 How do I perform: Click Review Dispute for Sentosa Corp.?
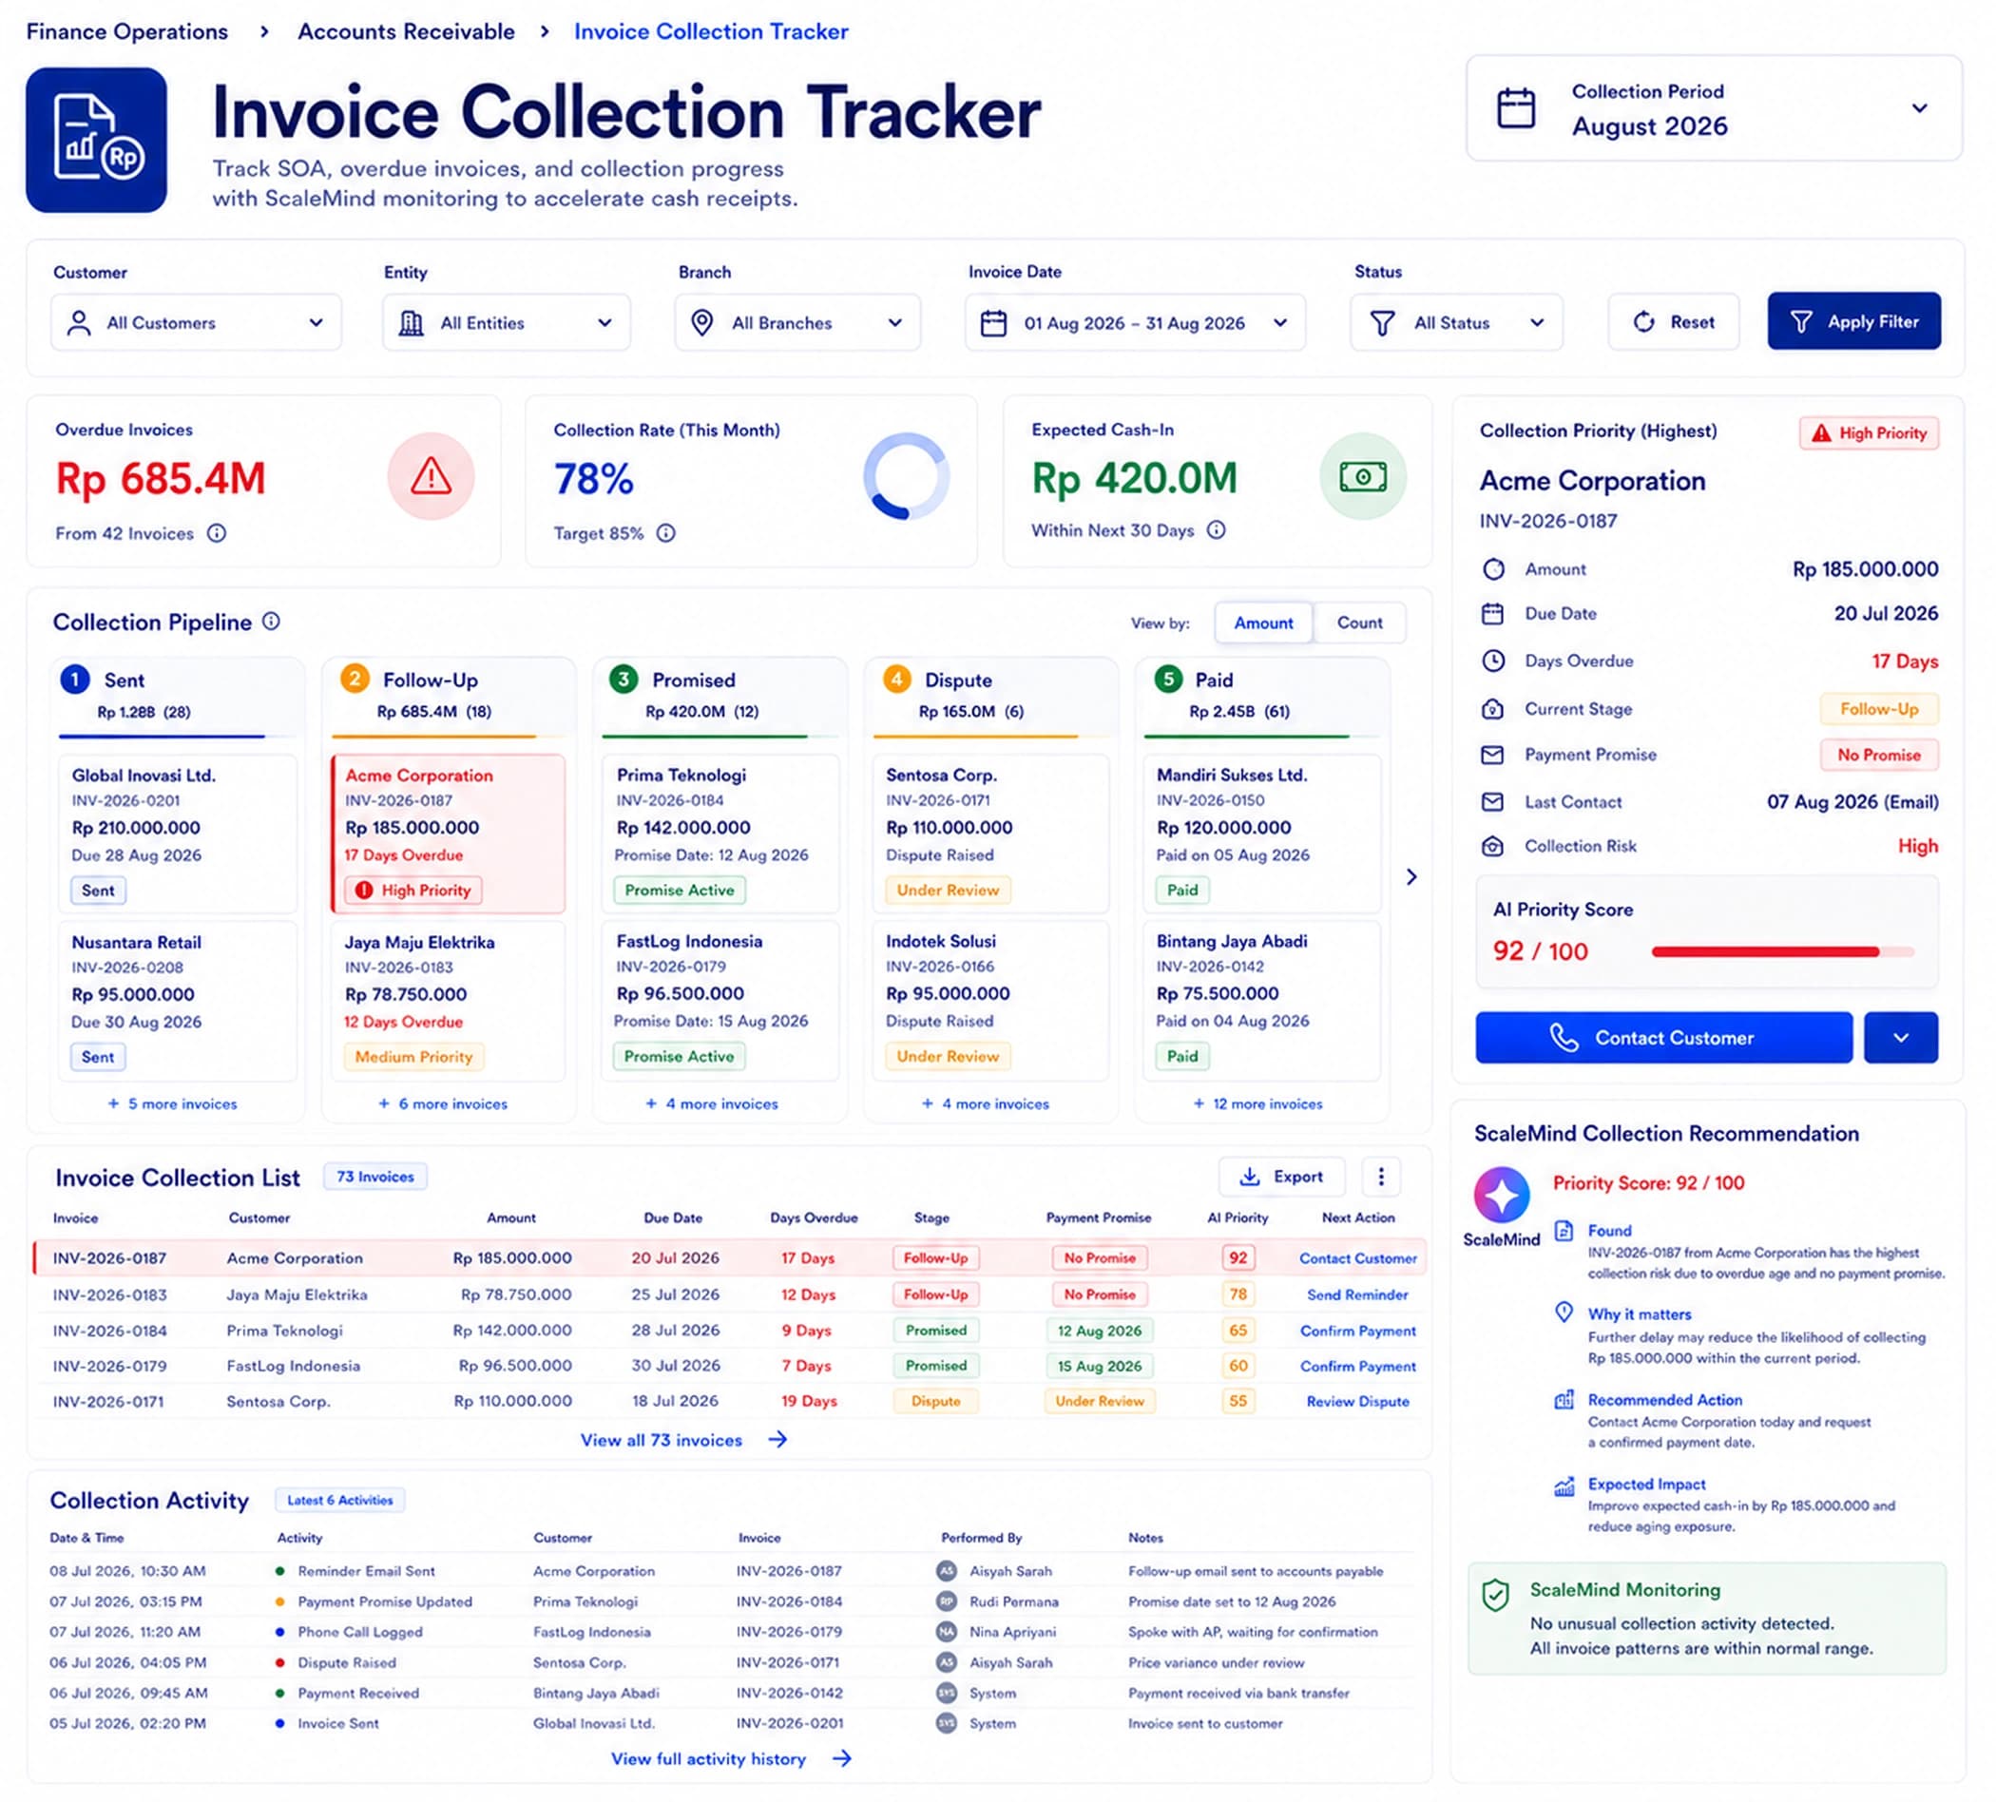(1357, 1402)
